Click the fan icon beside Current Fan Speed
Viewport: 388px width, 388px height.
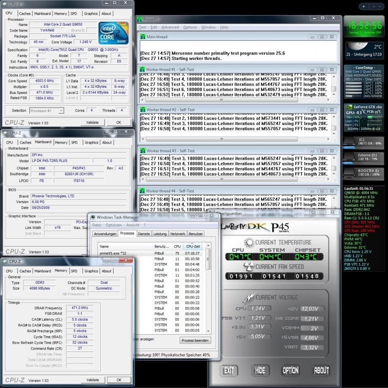coord(249,266)
